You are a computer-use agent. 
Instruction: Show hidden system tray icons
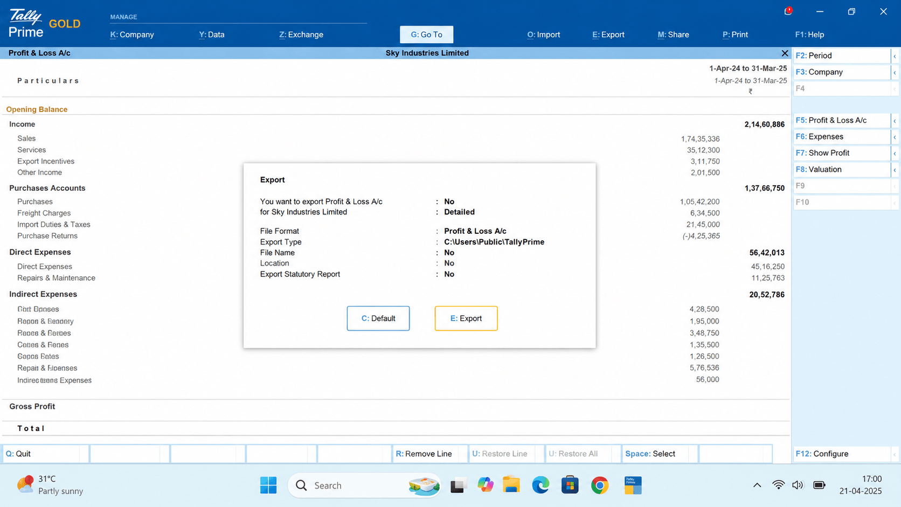click(x=757, y=485)
